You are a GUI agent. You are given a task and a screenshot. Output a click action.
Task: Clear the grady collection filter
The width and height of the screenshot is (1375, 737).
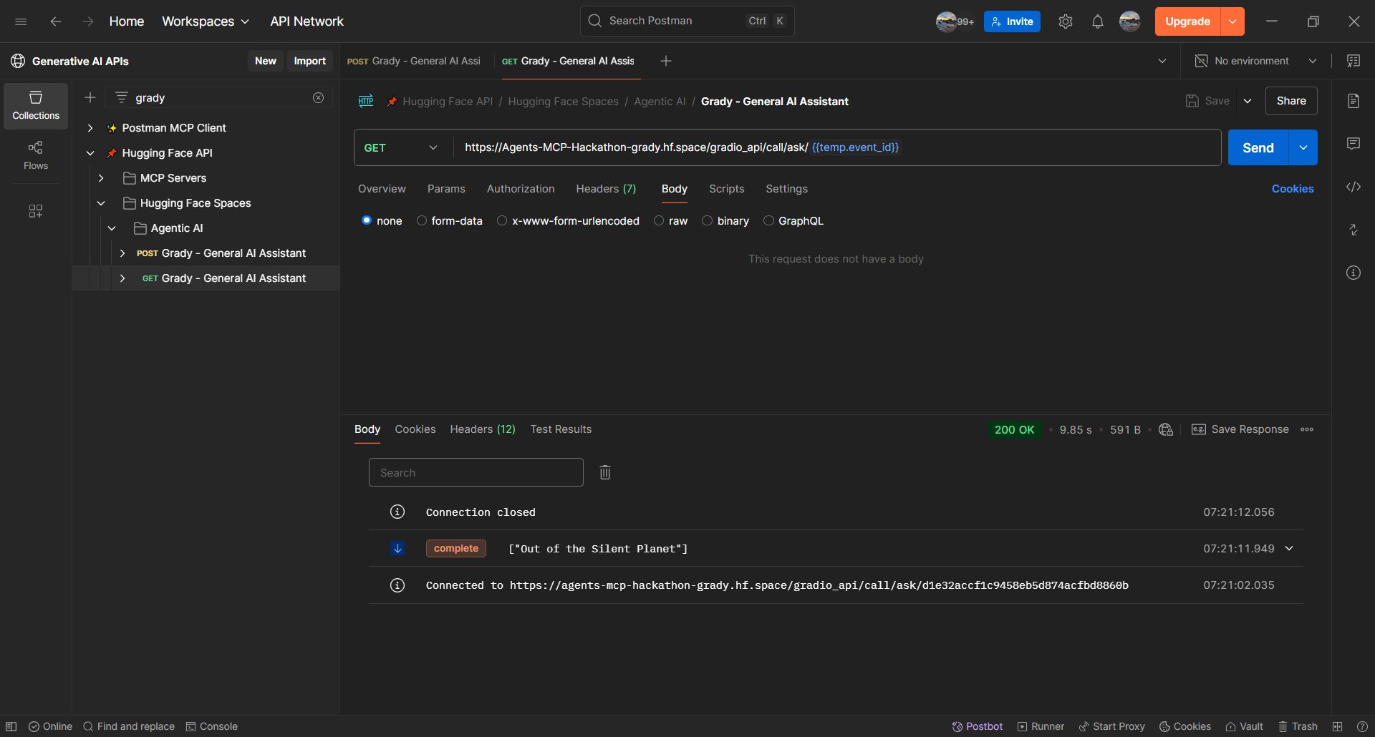[318, 98]
